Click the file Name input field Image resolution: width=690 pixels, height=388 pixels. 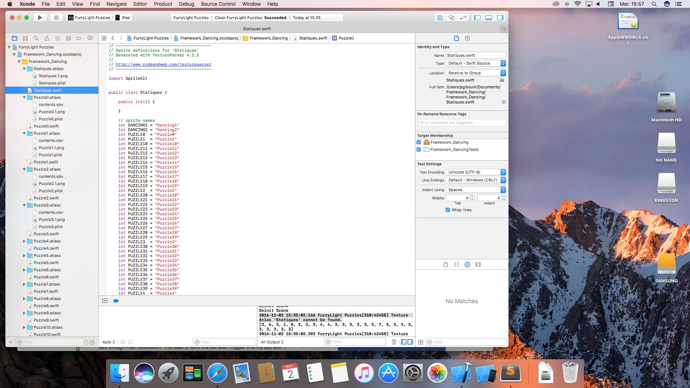tap(475, 55)
